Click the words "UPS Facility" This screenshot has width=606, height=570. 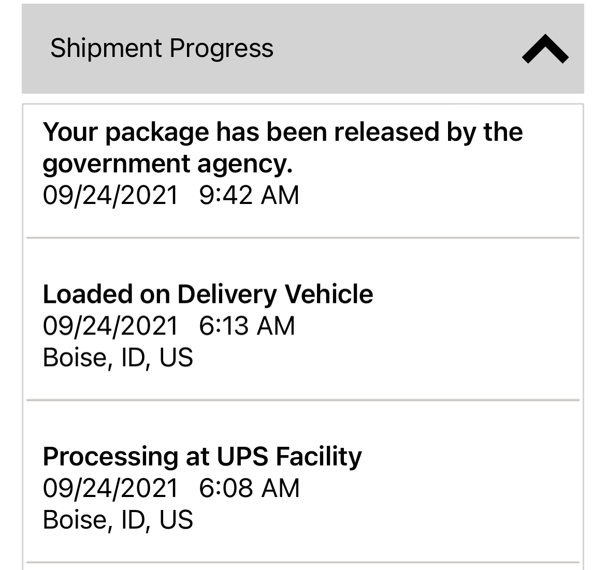pos(289,456)
